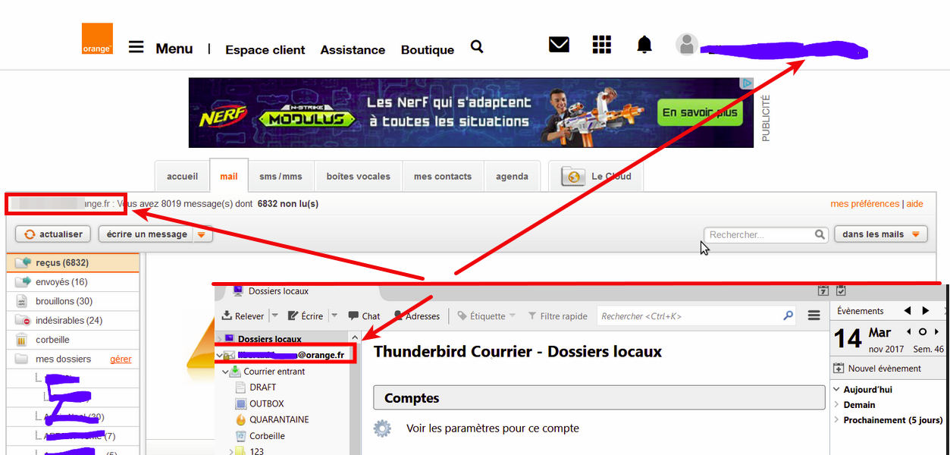Open Écrire dropdown arrow in Thunderbird
950x455 pixels.
point(333,316)
